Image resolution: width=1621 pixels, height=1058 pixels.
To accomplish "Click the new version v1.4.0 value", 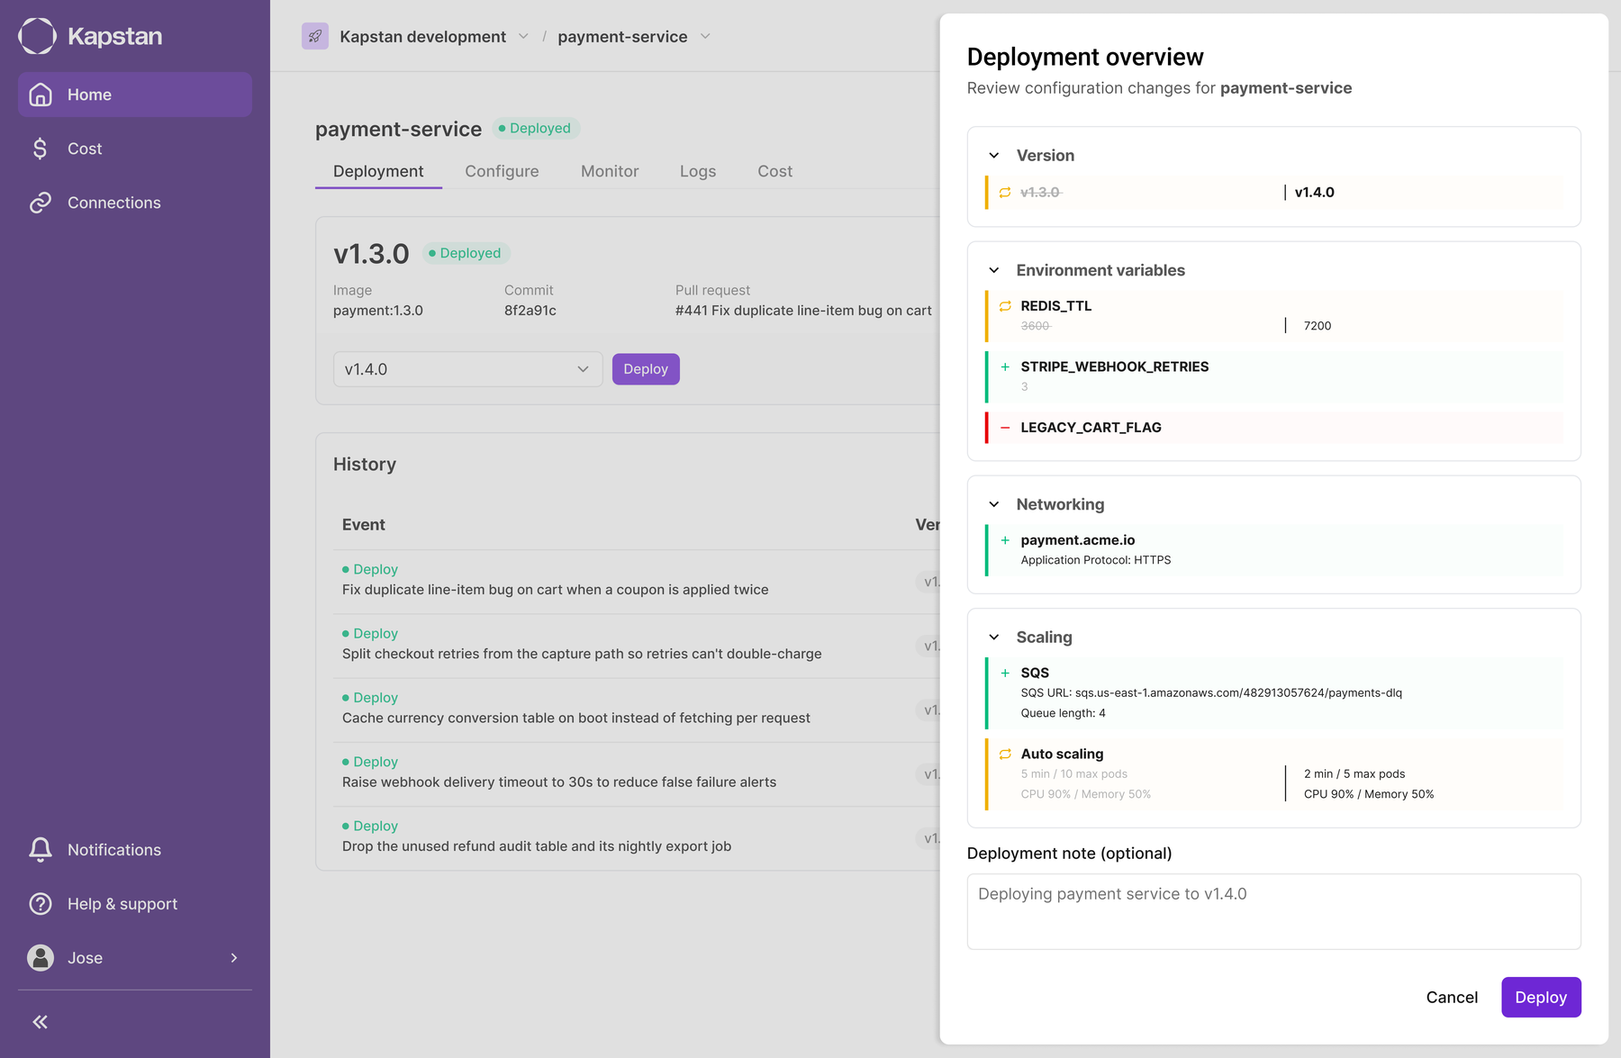I will tap(1315, 193).
